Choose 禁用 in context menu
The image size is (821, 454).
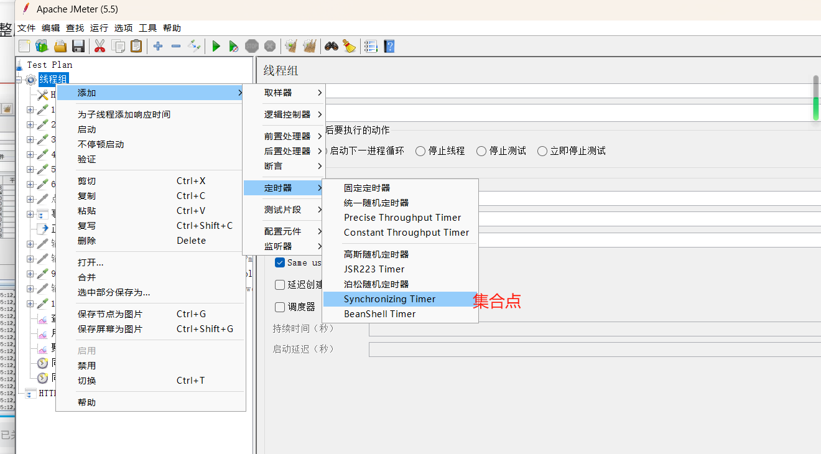pyautogui.click(x=151, y=366)
